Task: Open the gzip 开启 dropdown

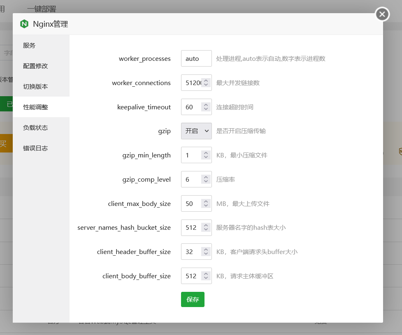Action: coord(196,131)
